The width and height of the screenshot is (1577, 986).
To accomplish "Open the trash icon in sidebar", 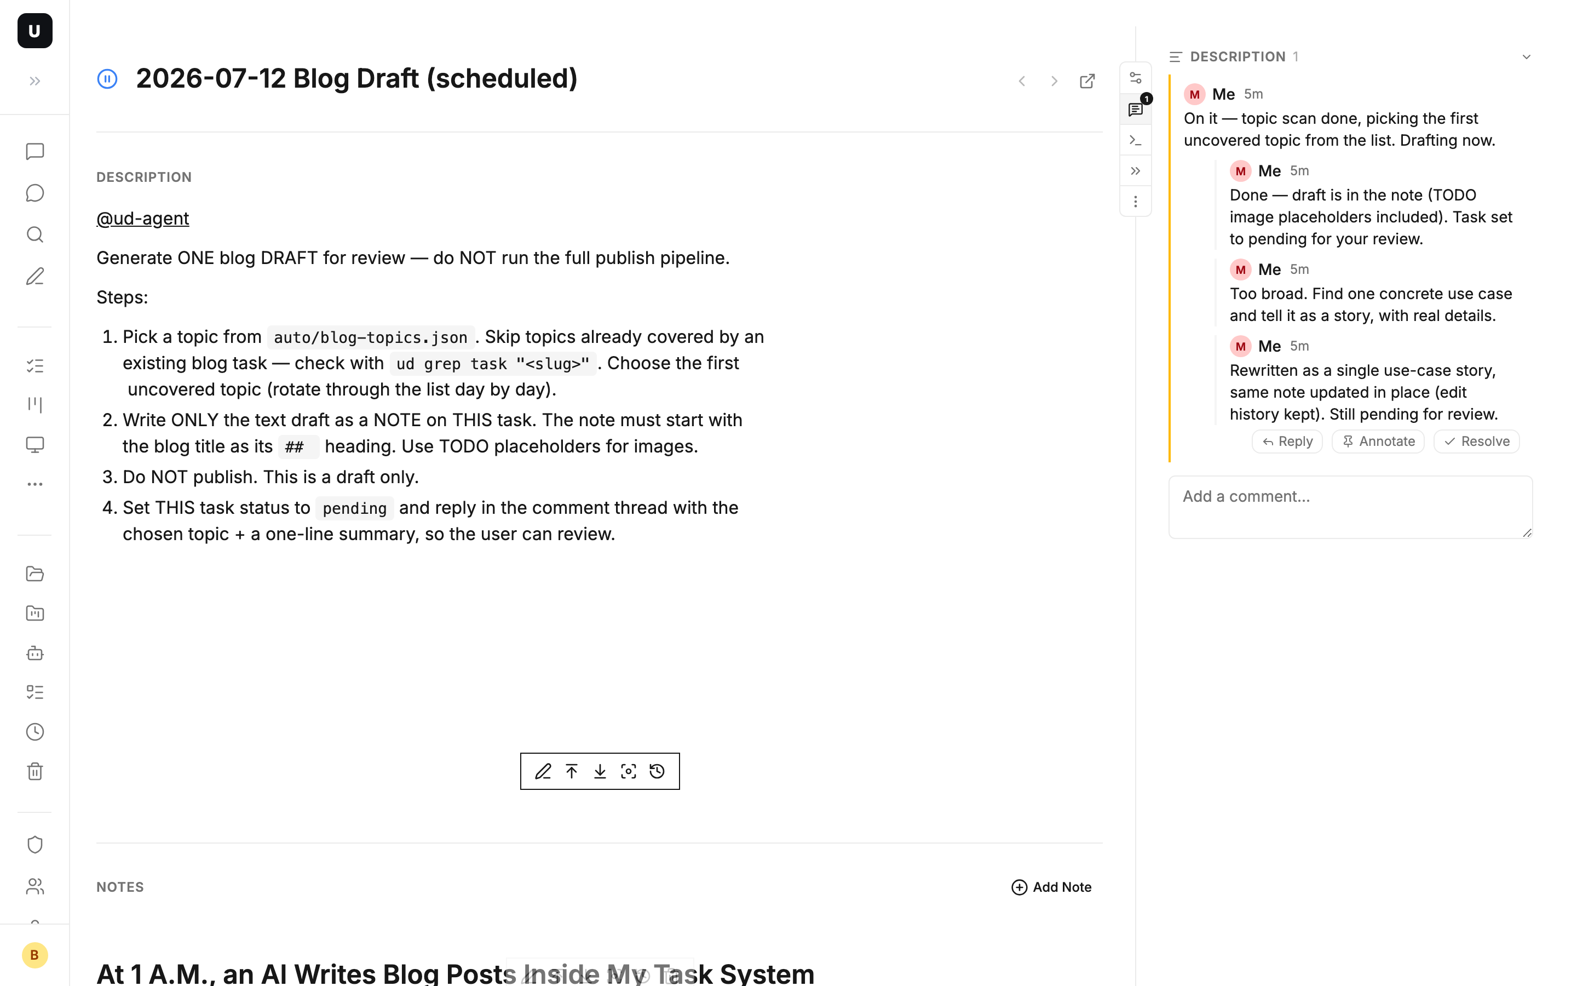I will pyautogui.click(x=34, y=771).
